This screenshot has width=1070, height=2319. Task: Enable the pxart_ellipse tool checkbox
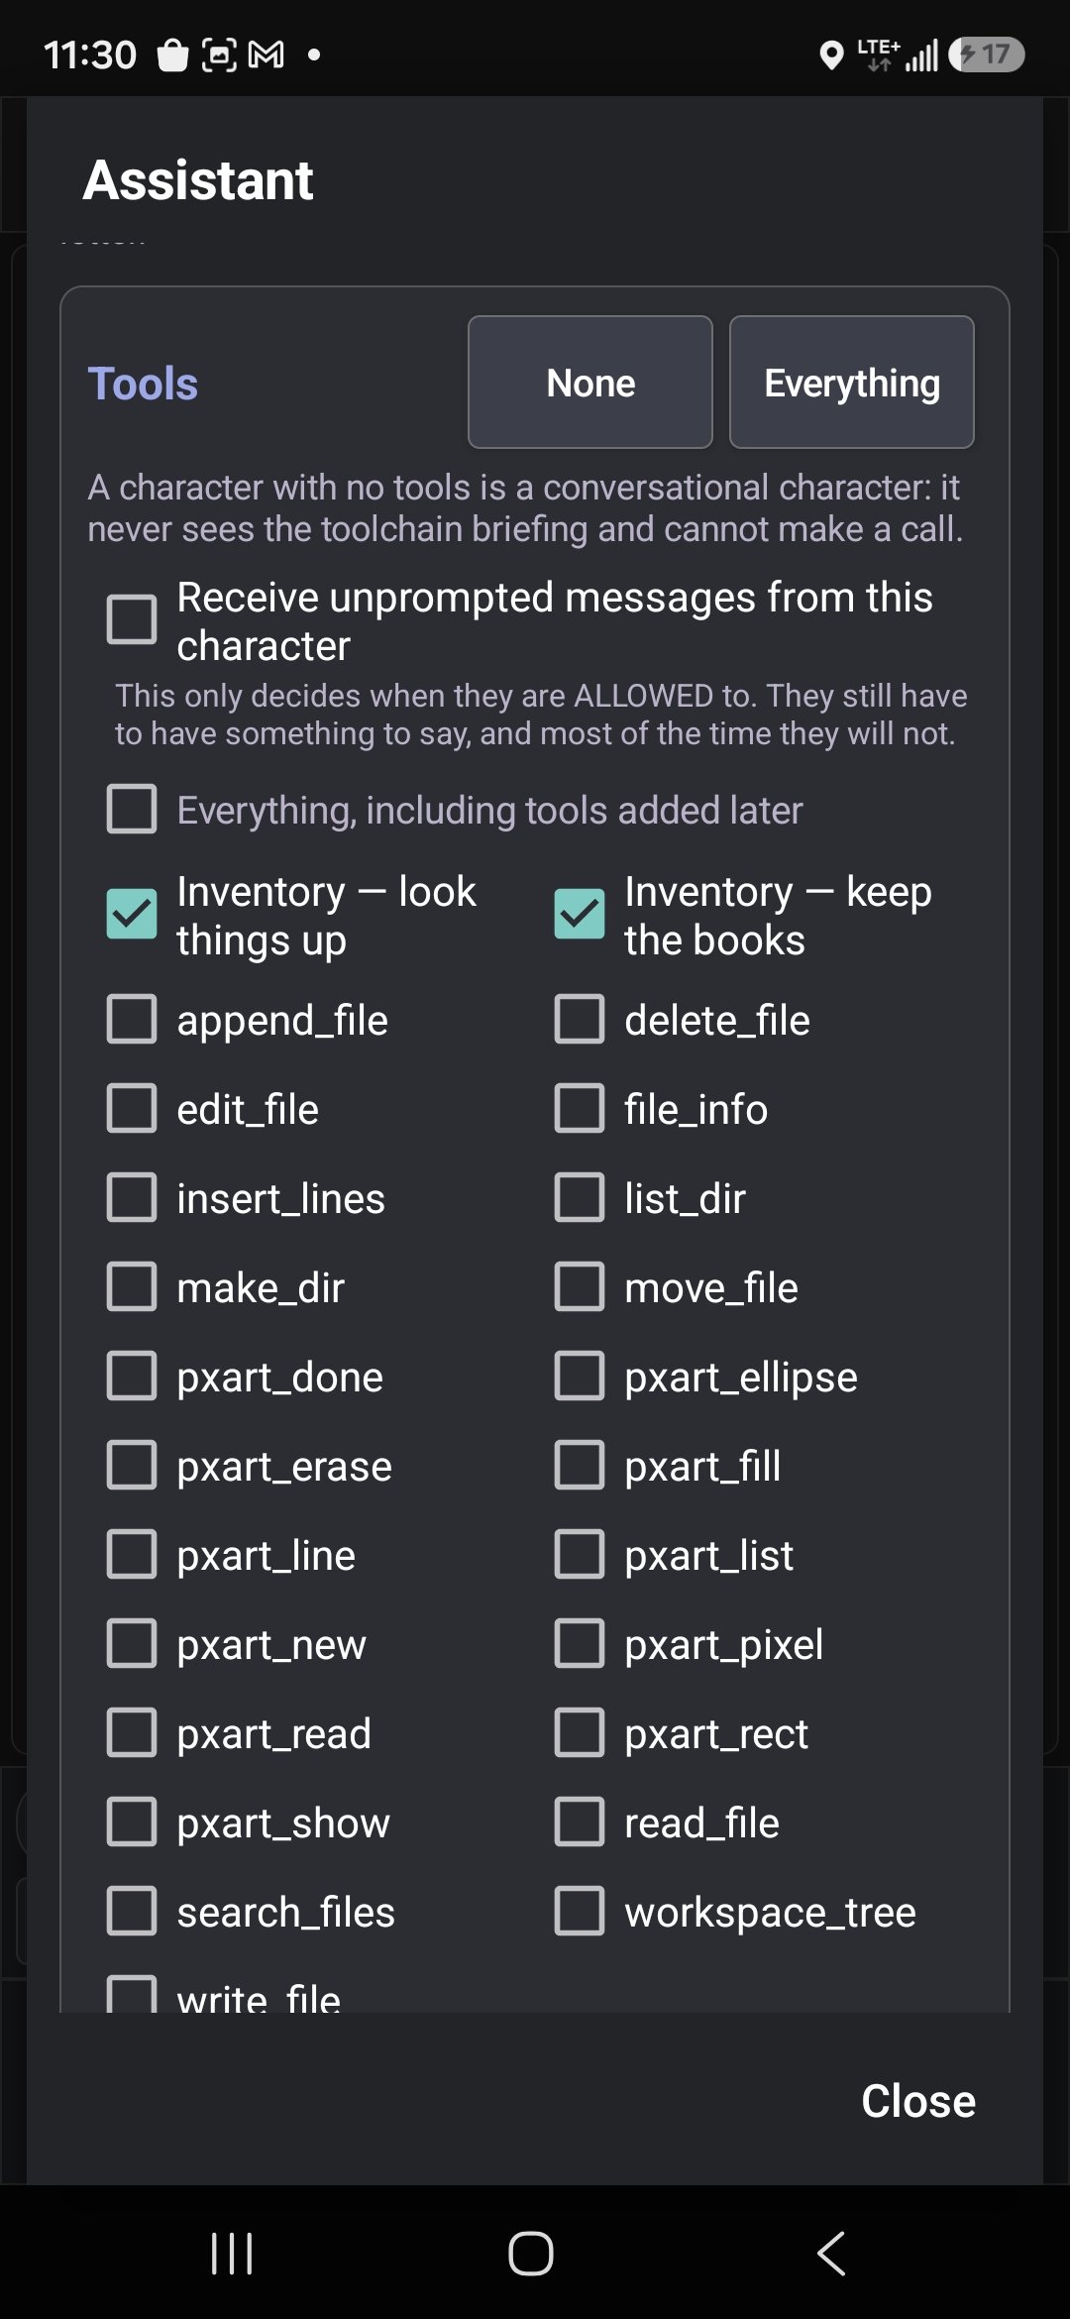[580, 1377]
